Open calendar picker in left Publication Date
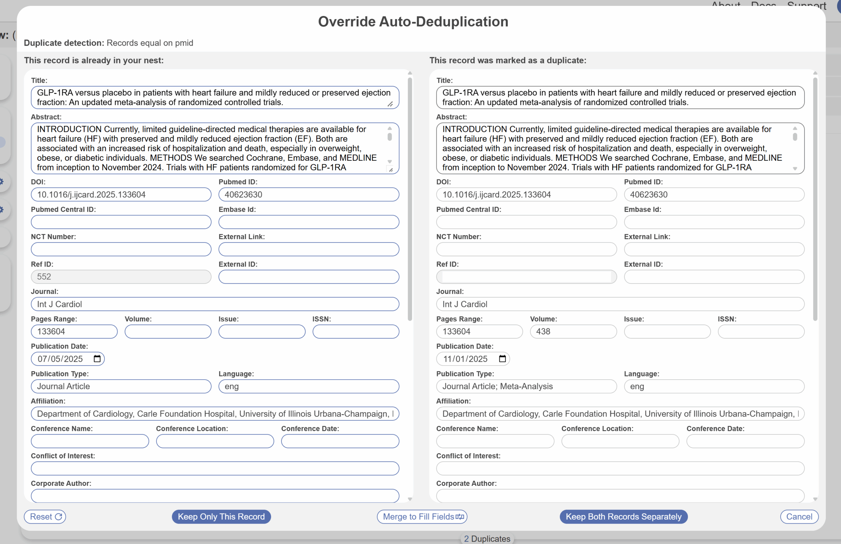The width and height of the screenshot is (841, 544). (x=97, y=359)
